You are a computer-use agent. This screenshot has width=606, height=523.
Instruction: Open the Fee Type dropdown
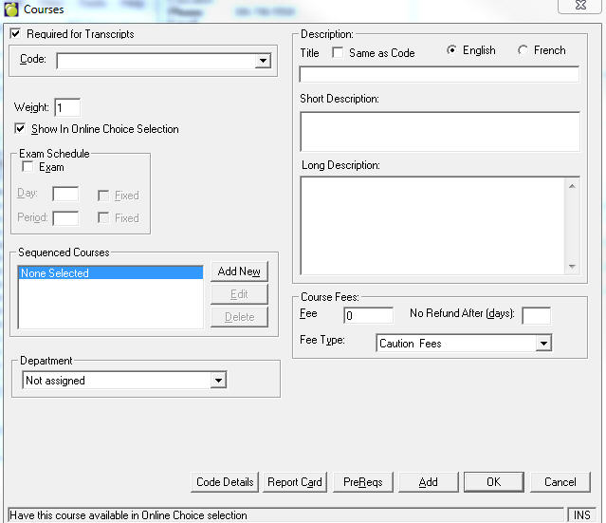[x=542, y=344]
